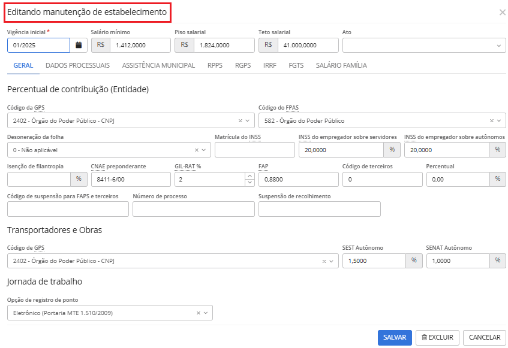Clear the Transportadores Código de GPS selection
The image size is (508, 348).
pyautogui.click(x=324, y=261)
